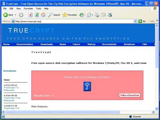Open the Messenger people icon
The image size is (160, 120).
(x=110, y=15)
